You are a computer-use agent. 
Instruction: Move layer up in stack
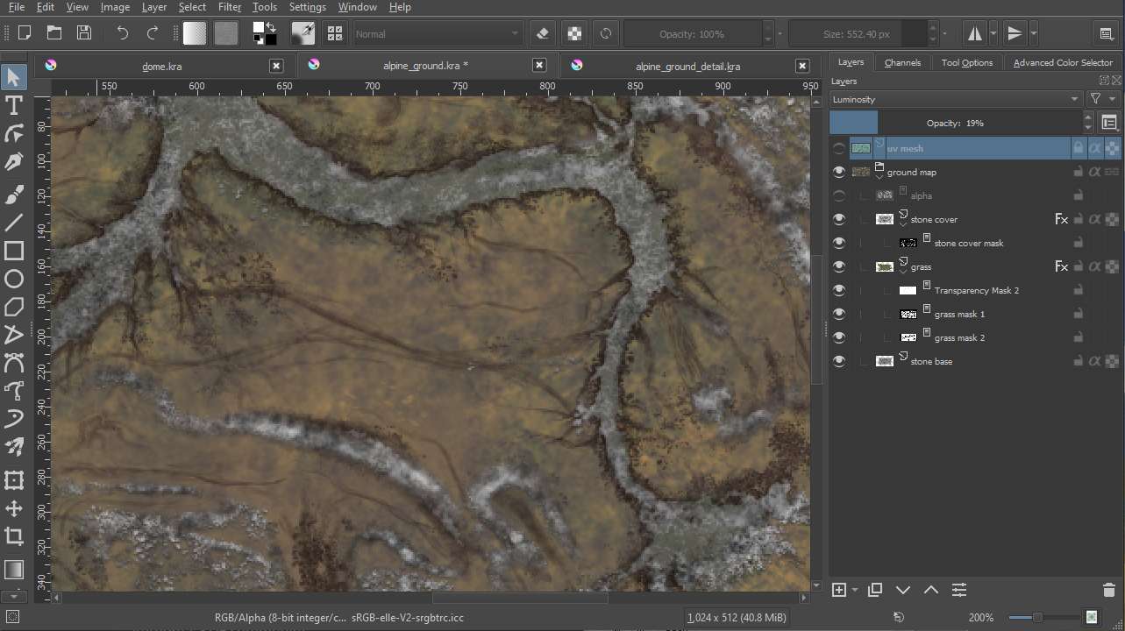click(931, 591)
